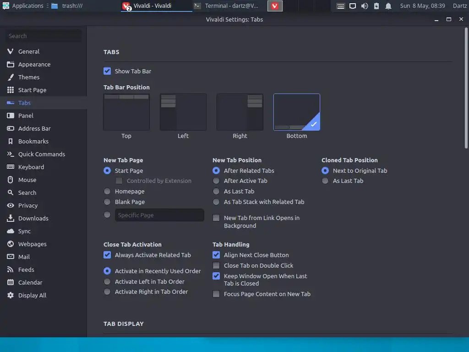Click the Downloads arrow icon
Image resolution: width=469 pixels, height=352 pixels.
tap(11, 218)
